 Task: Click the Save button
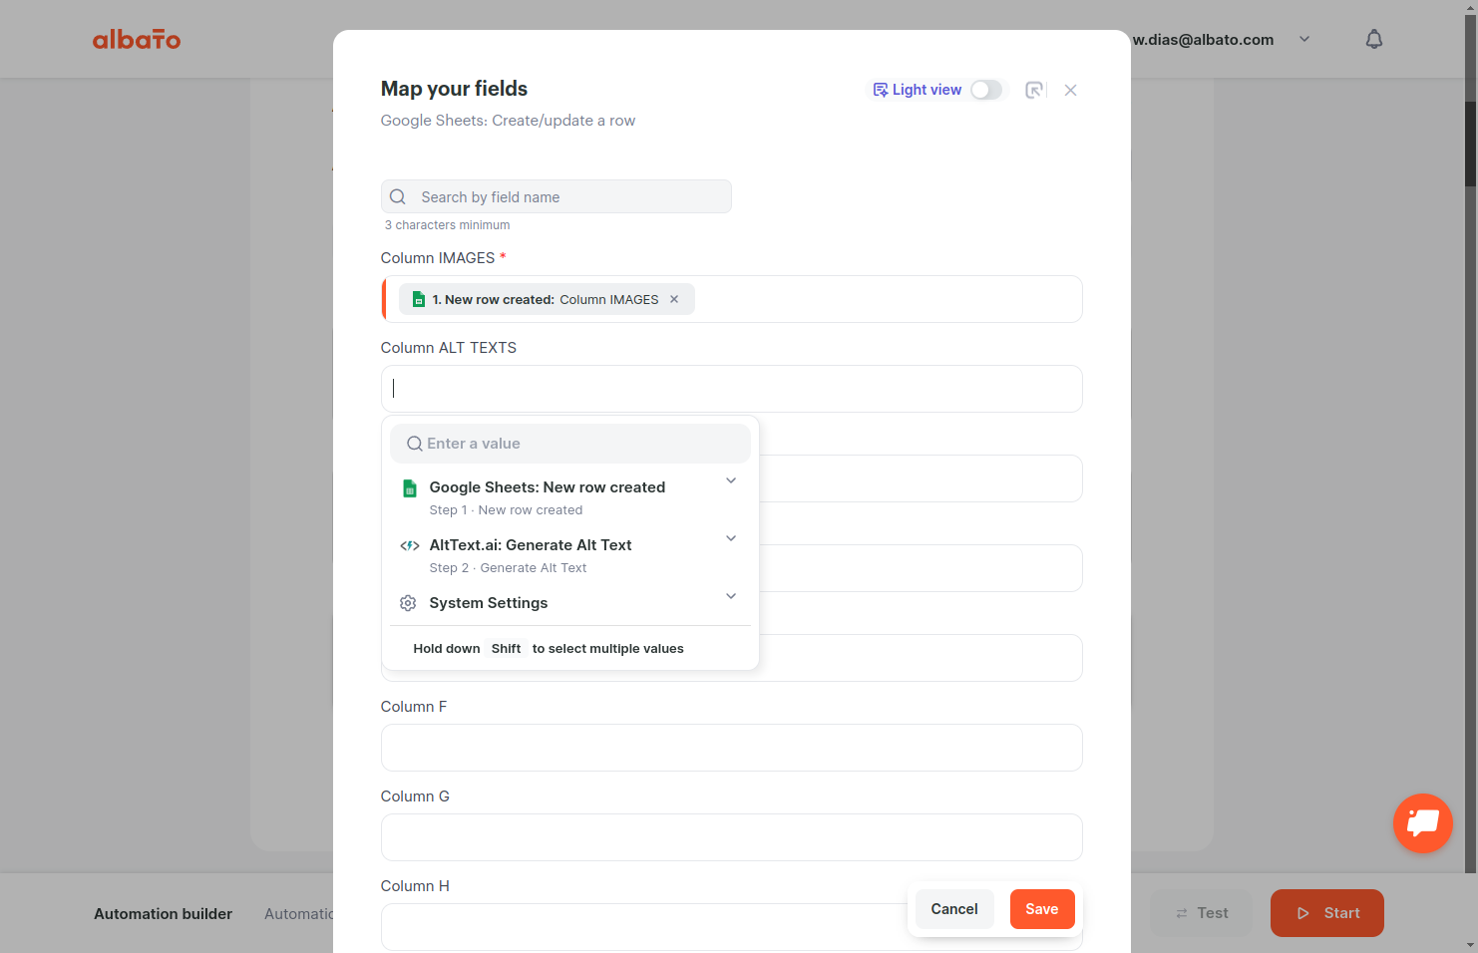coord(1042,909)
